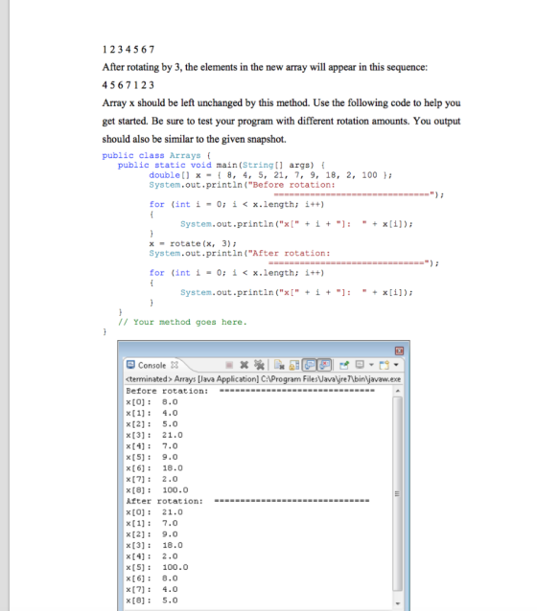Click 'Before rotation:' console output line
537x611 pixels.
tap(250, 391)
